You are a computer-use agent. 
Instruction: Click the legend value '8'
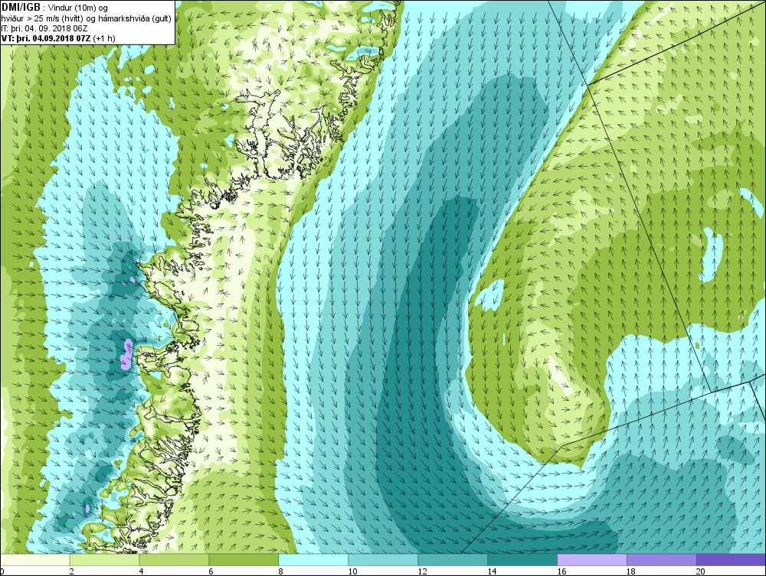[x=280, y=571]
